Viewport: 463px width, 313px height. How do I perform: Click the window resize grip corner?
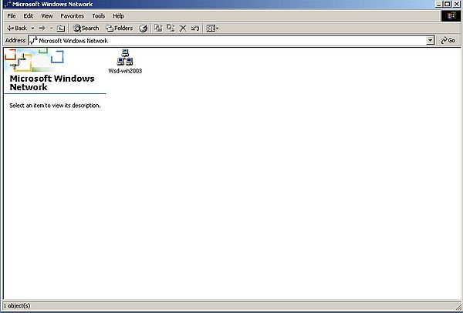tap(458, 307)
